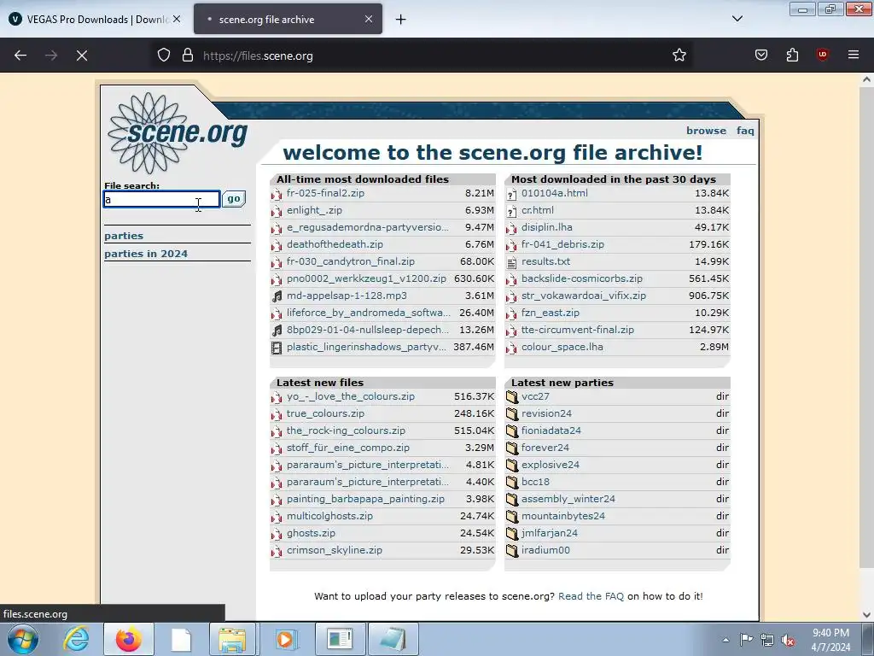The width and height of the screenshot is (874, 656).
Task: Open true_colours.zip in latest files
Action: coord(325,413)
